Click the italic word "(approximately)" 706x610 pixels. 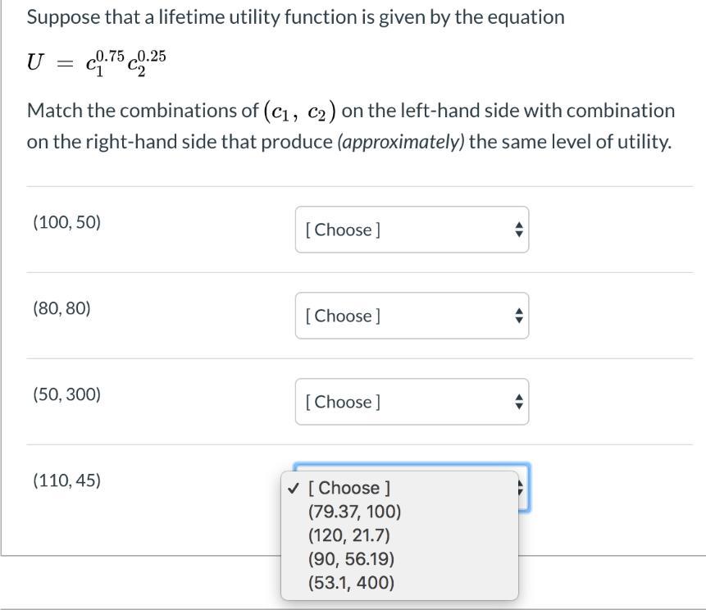click(x=400, y=142)
